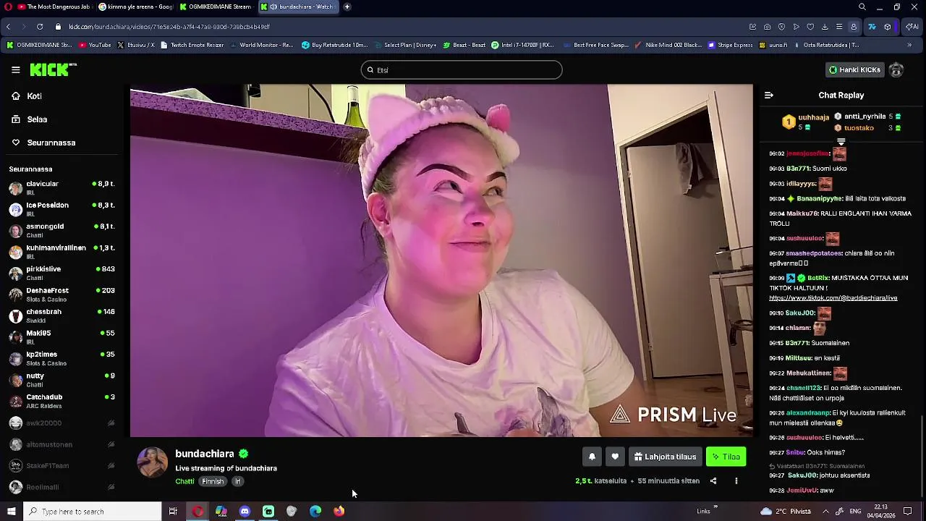Click chat username B3n771 saying Suomi ukko
926x521 pixels.
[797, 169]
